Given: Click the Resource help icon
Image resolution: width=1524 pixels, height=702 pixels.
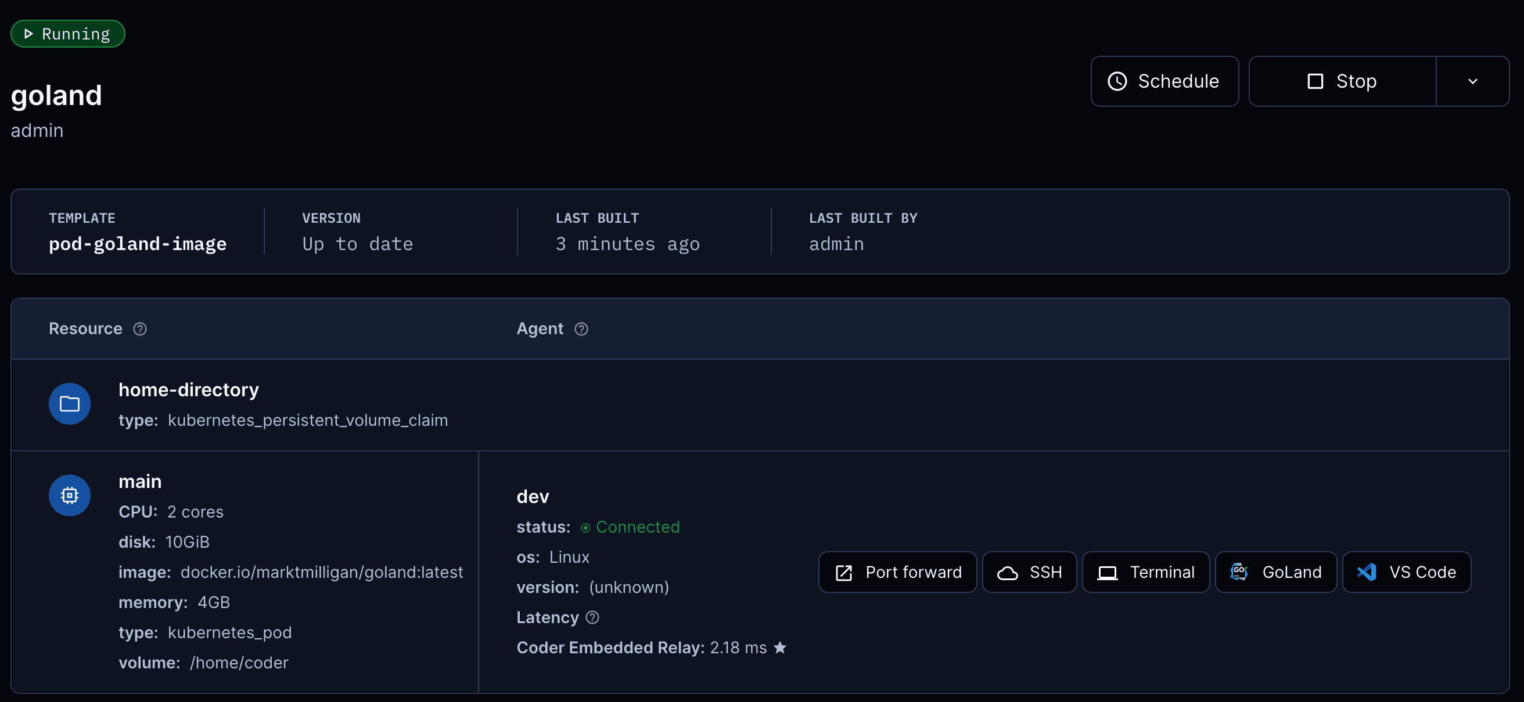Looking at the screenshot, I should click(139, 329).
